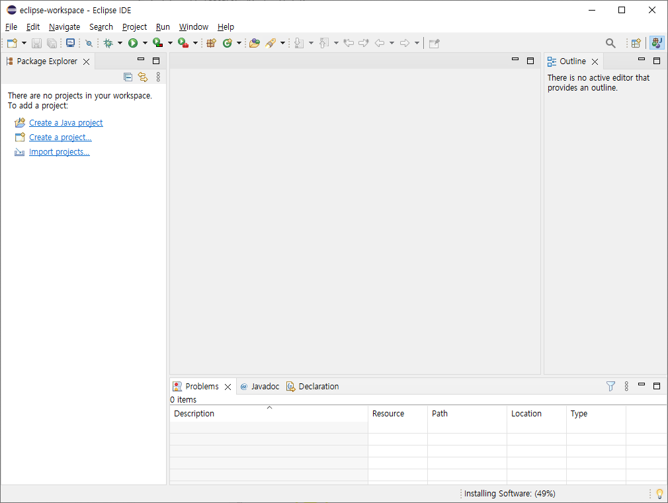
Task: Click Run External Tools icon
Action: [x=183, y=43]
